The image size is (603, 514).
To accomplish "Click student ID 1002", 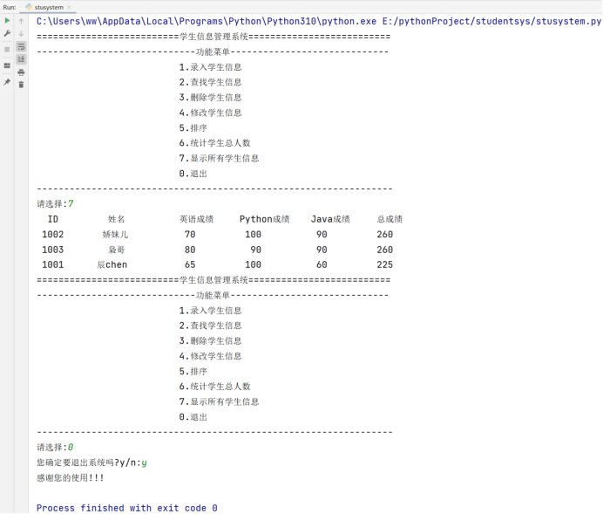I will coord(52,235).
